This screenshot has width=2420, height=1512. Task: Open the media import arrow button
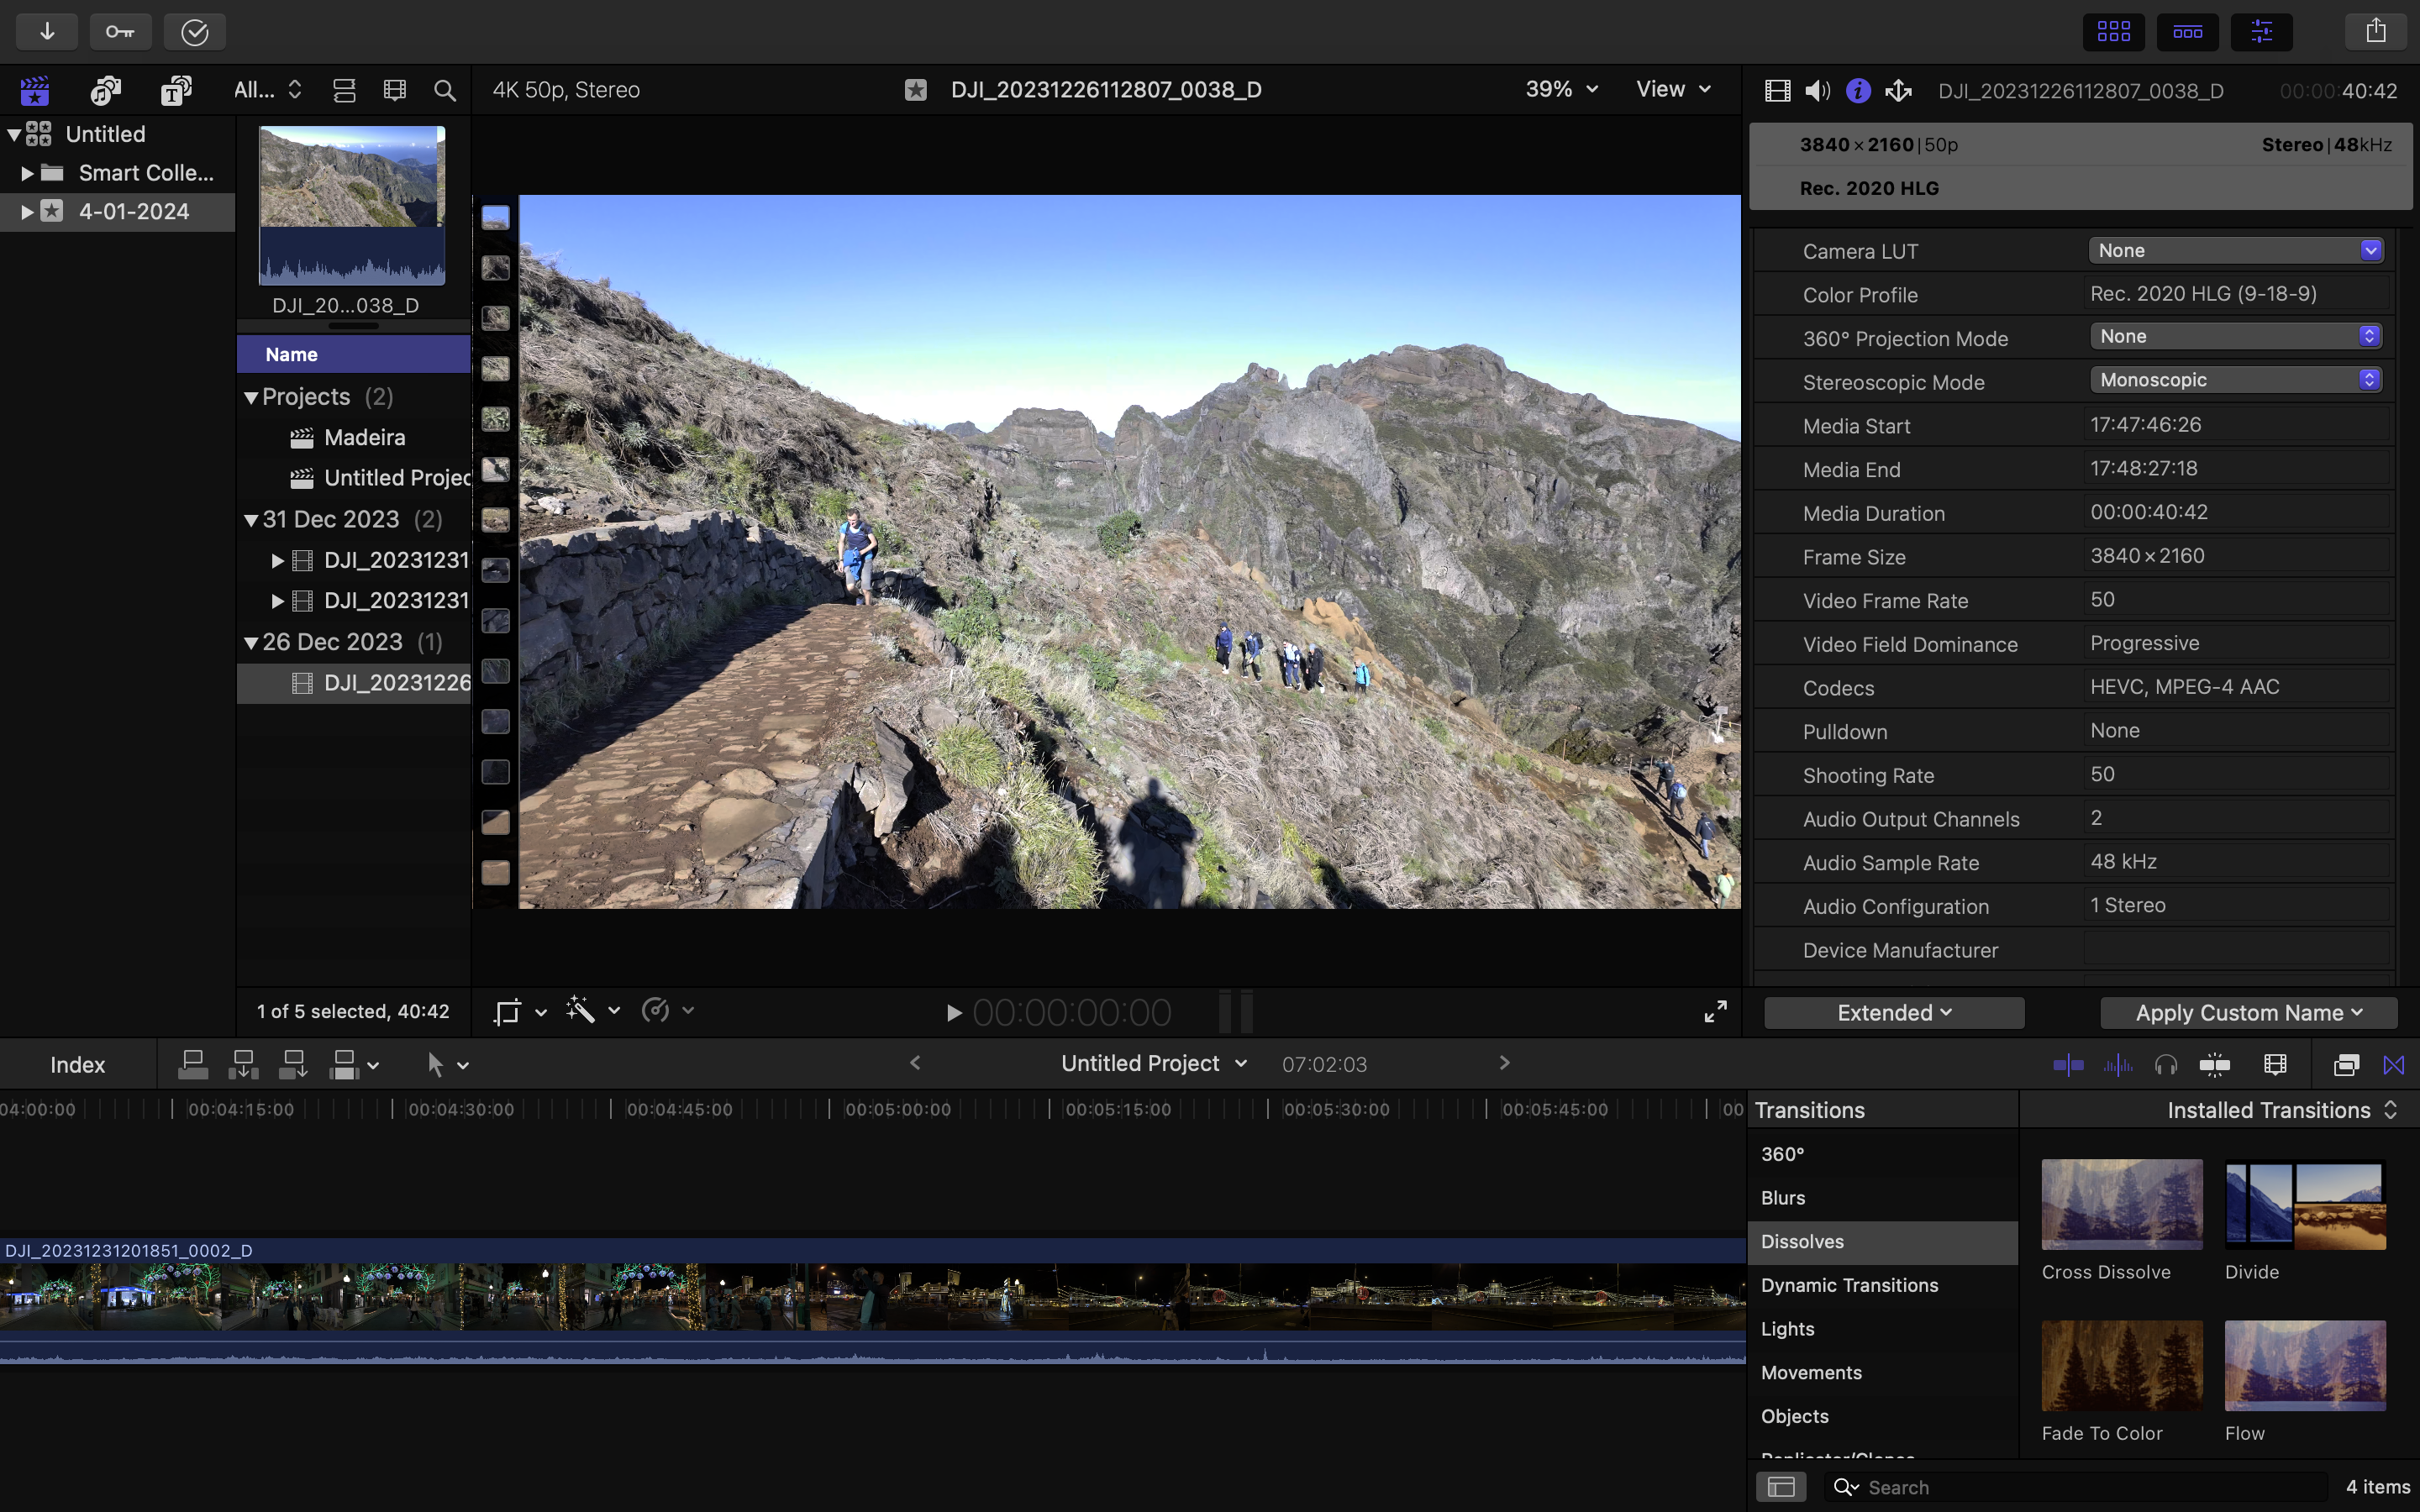point(47,32)
